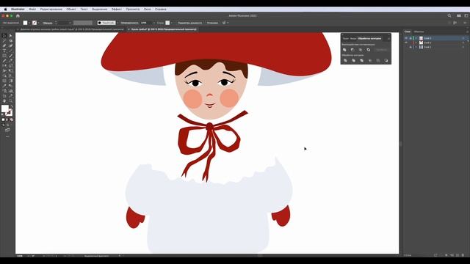This screenshot has height=264, width=470.
Task: Click the opacity percentage input field
Action: (x=146, y=23)
